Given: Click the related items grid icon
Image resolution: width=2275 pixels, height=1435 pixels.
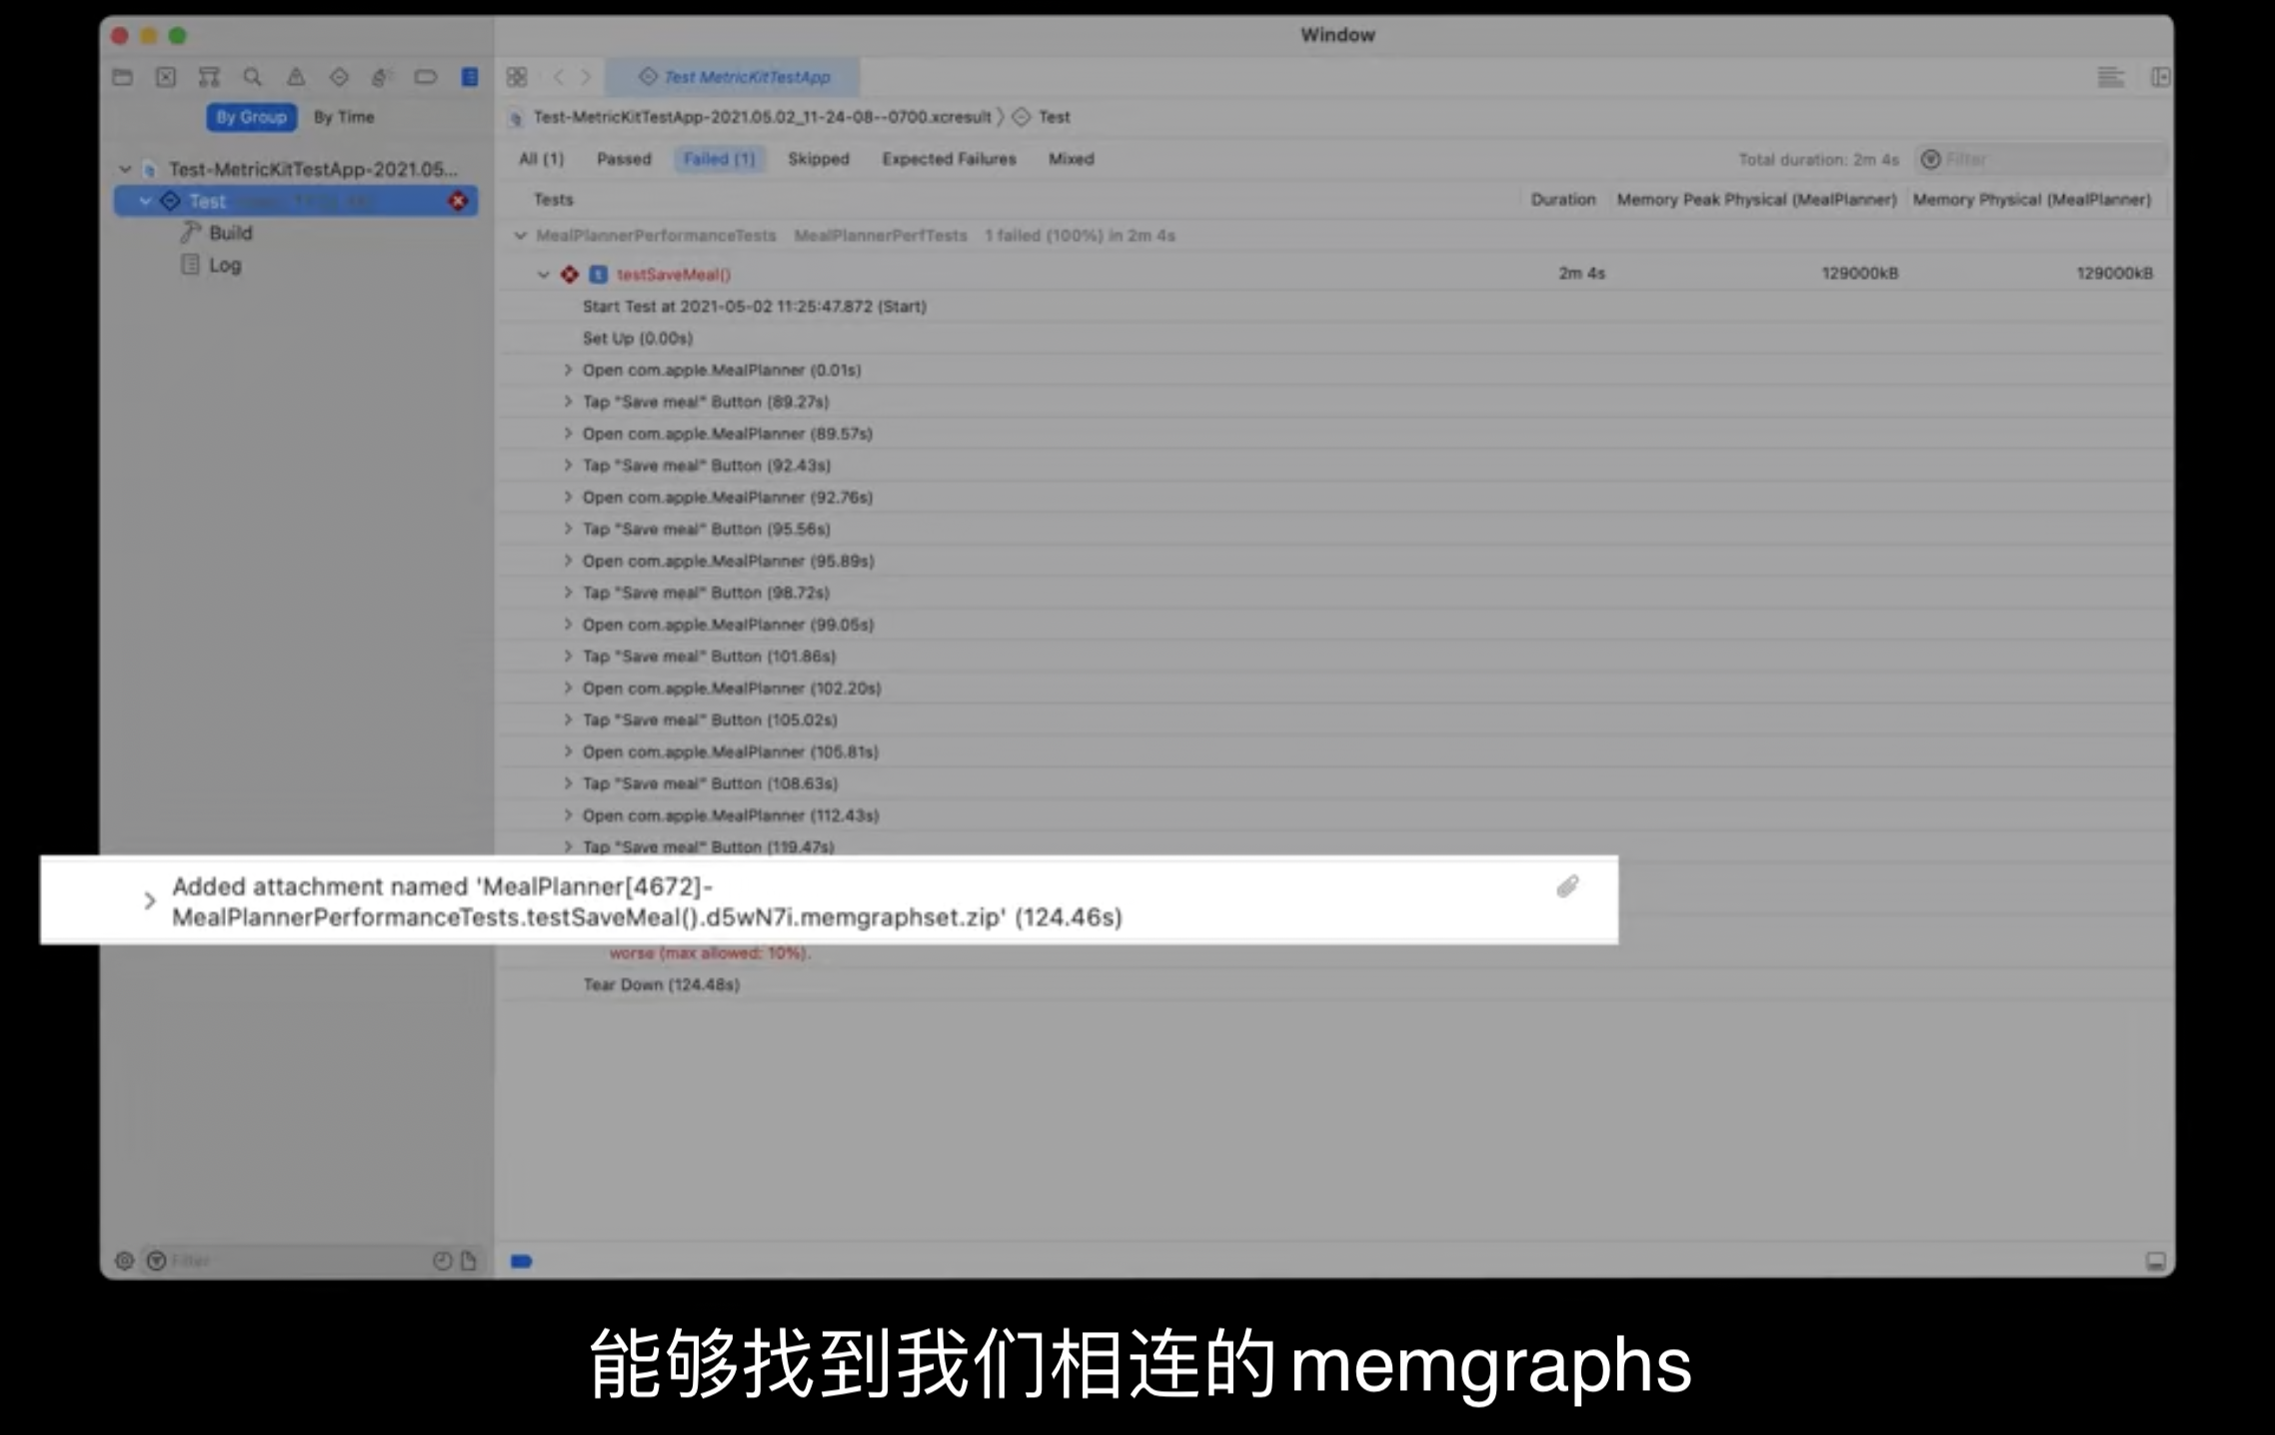Looking at the screenshot, I should click(517, 77).
